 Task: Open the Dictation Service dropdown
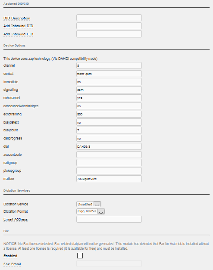89,204
